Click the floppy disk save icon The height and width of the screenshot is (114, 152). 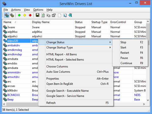tap(37, 15)
